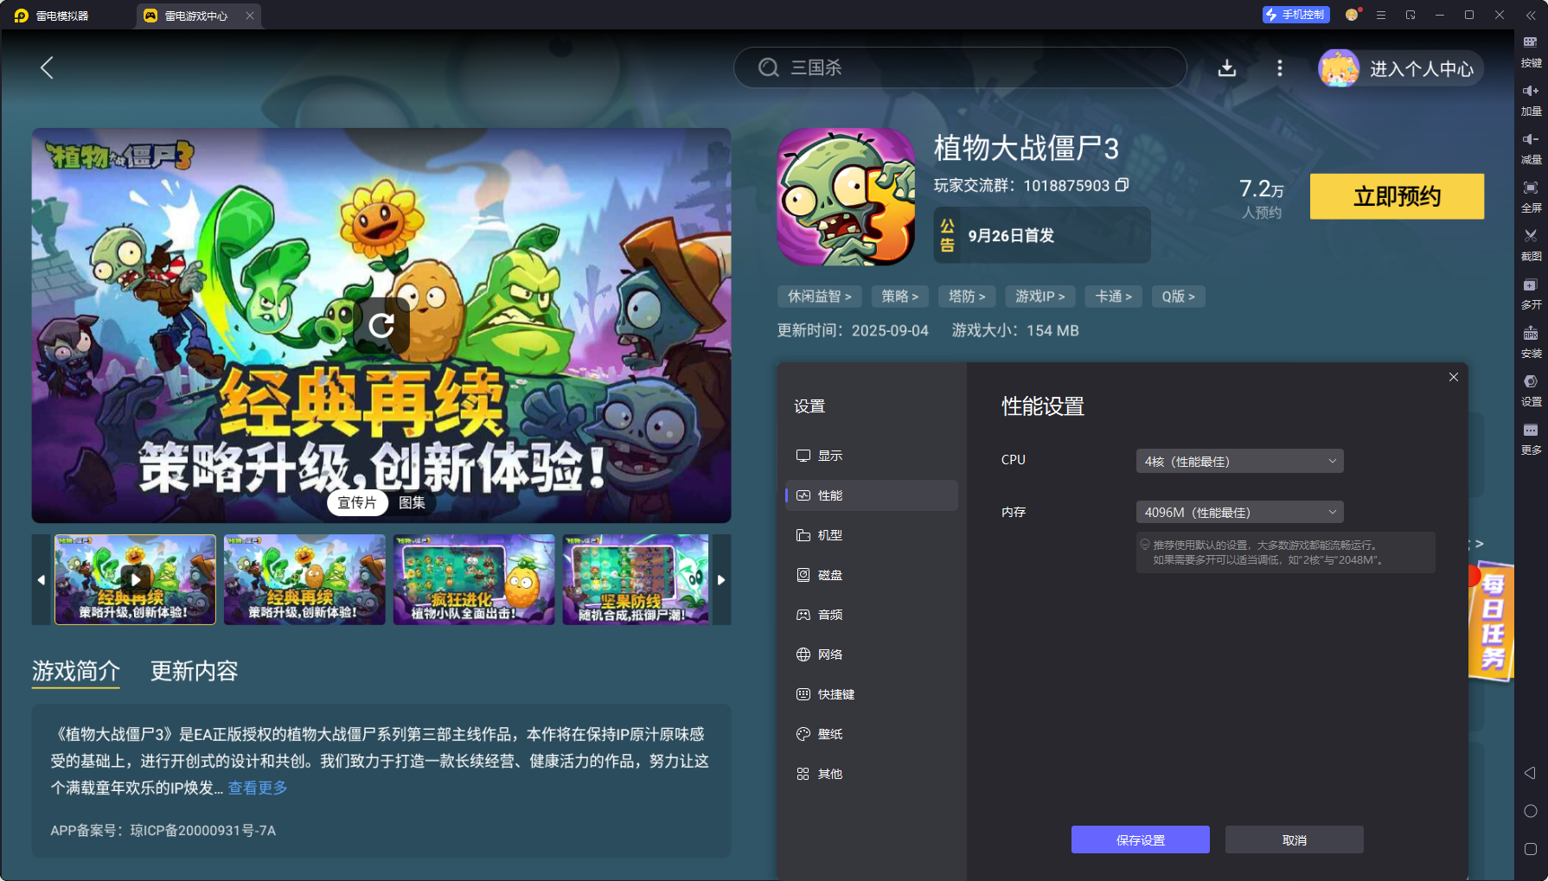Click 查看更多 link in description
This screenshot has height=881, width=1548.
[258, 788]
